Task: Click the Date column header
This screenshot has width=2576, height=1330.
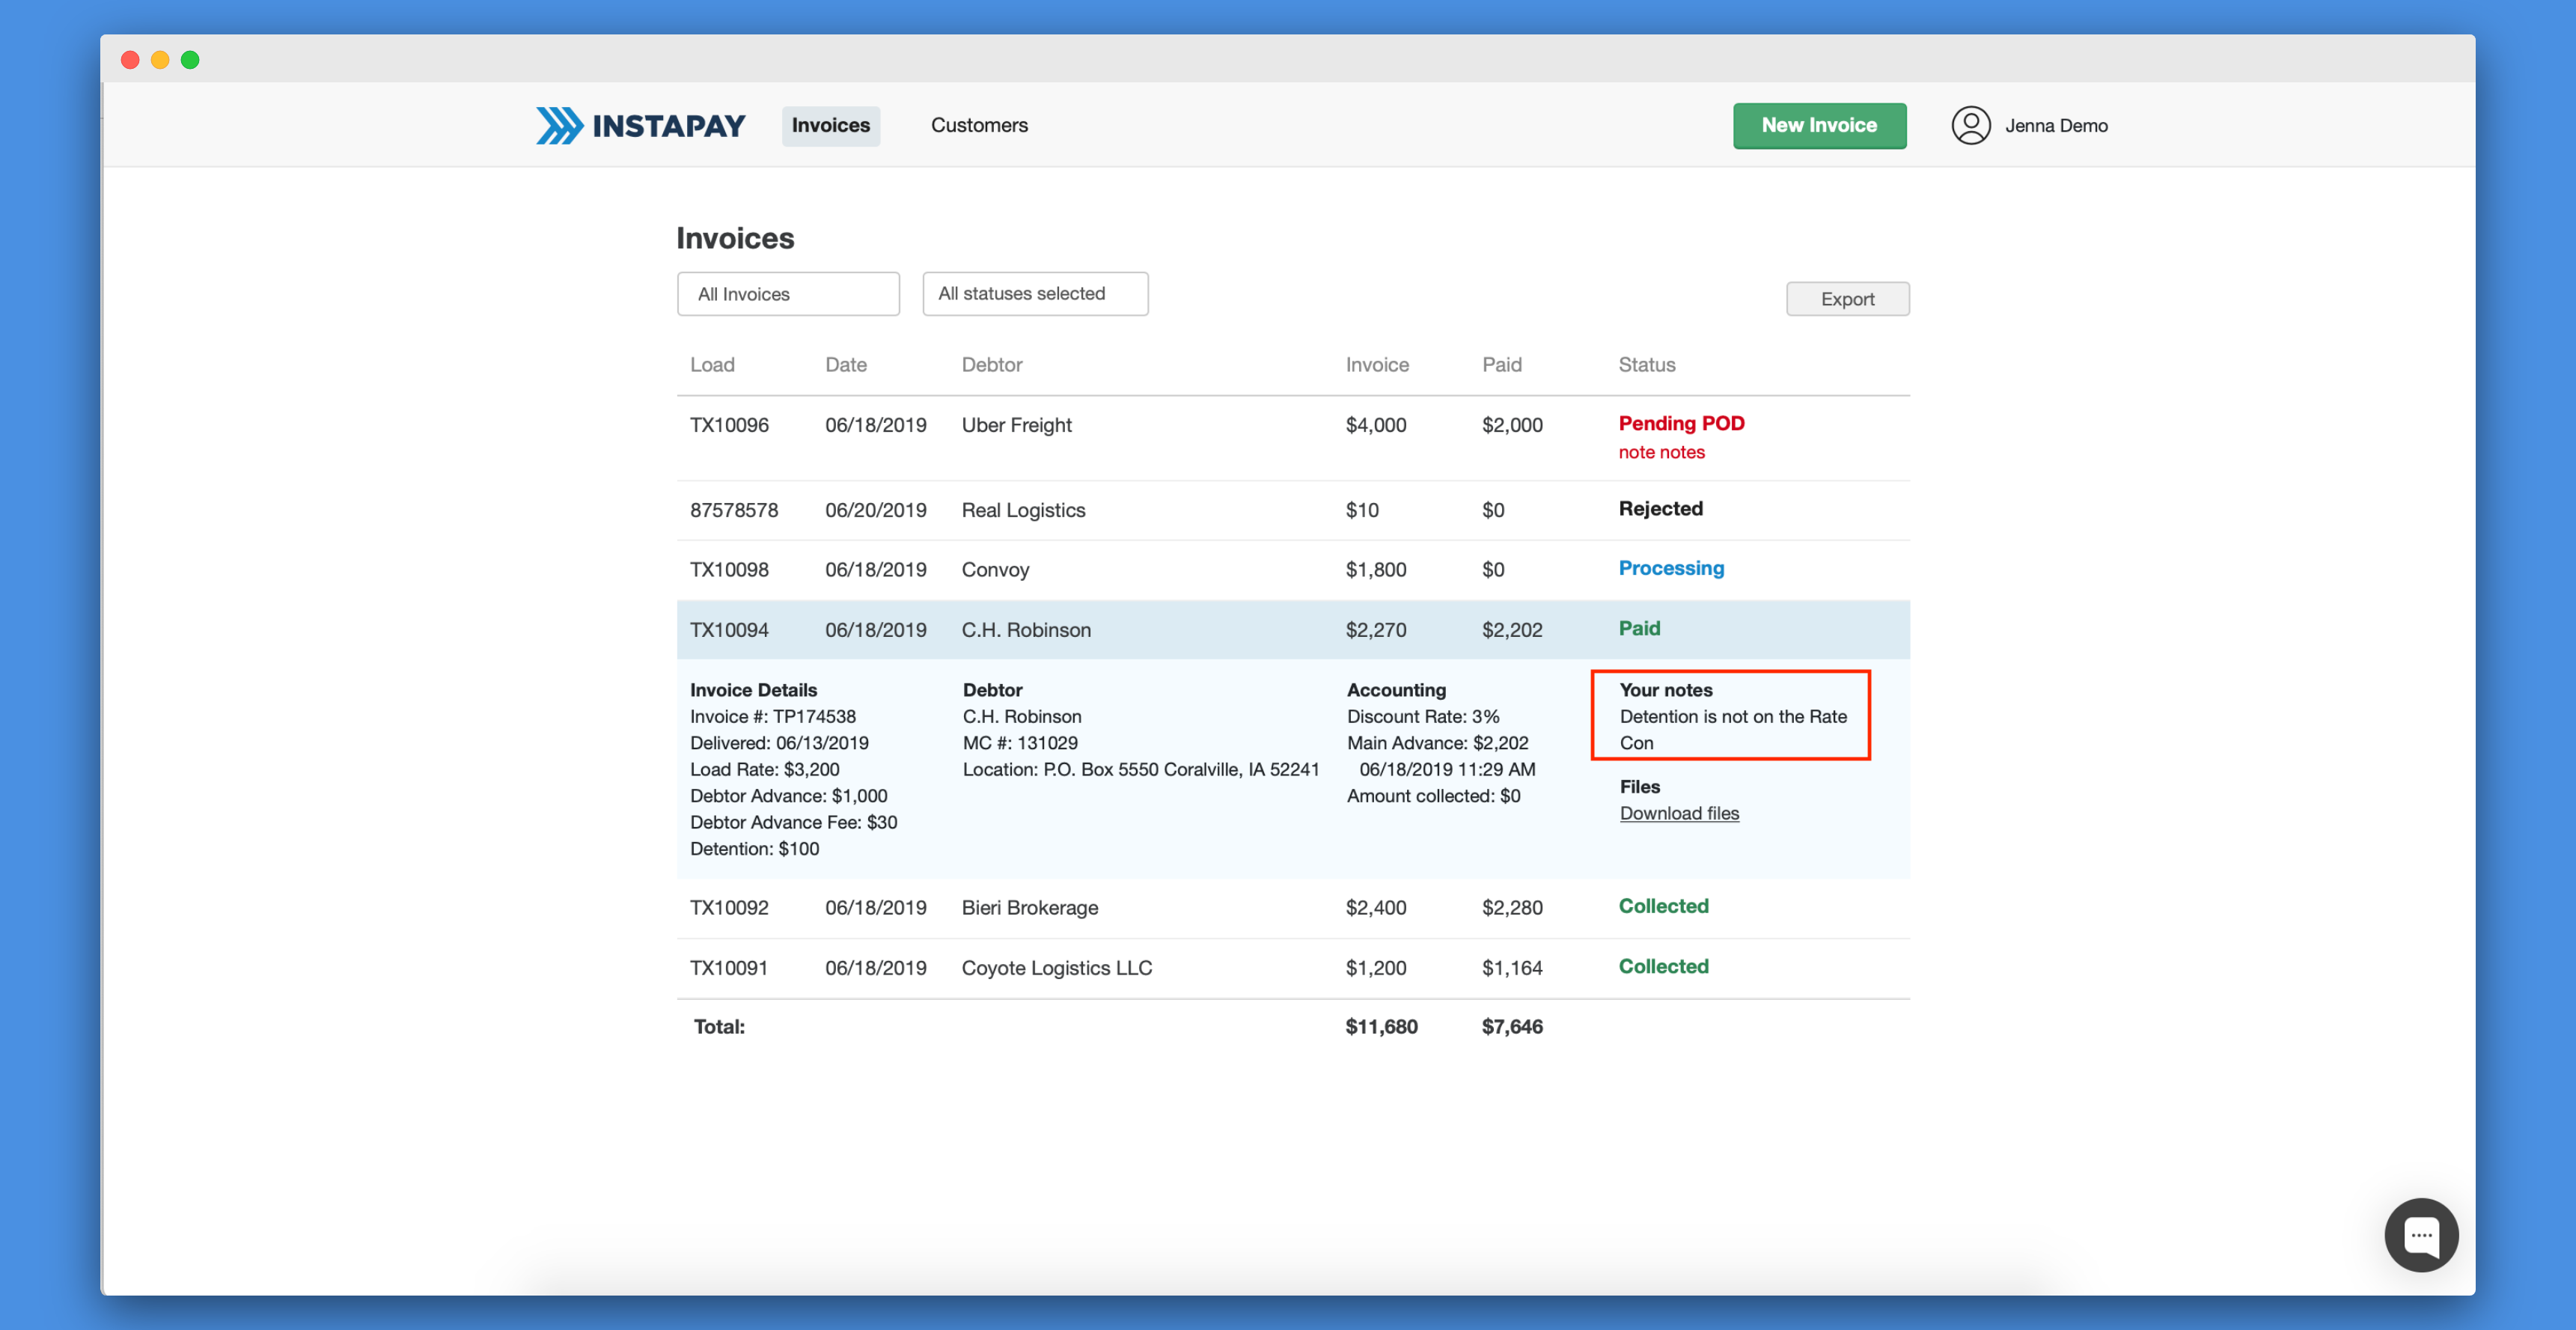Action: coord(846,365)
